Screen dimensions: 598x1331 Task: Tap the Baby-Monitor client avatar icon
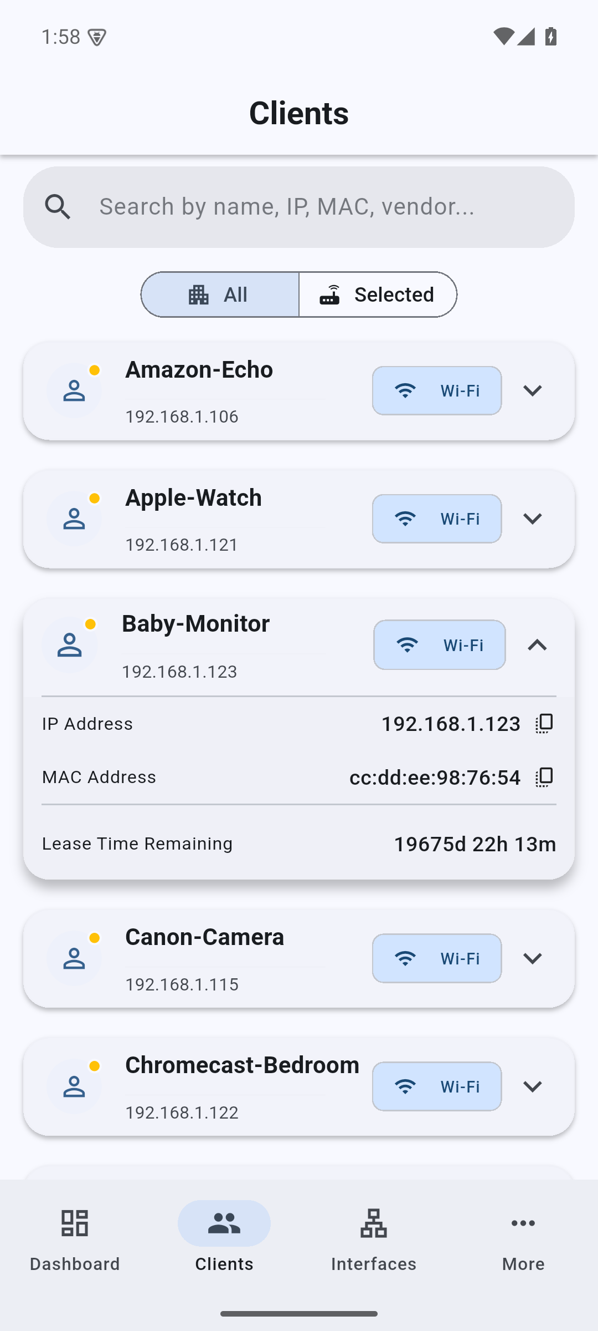coord(70,645)
